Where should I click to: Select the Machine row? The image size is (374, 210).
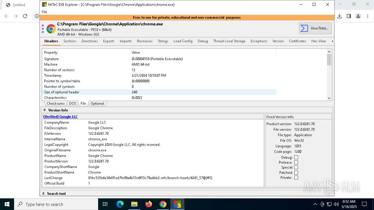159,64
